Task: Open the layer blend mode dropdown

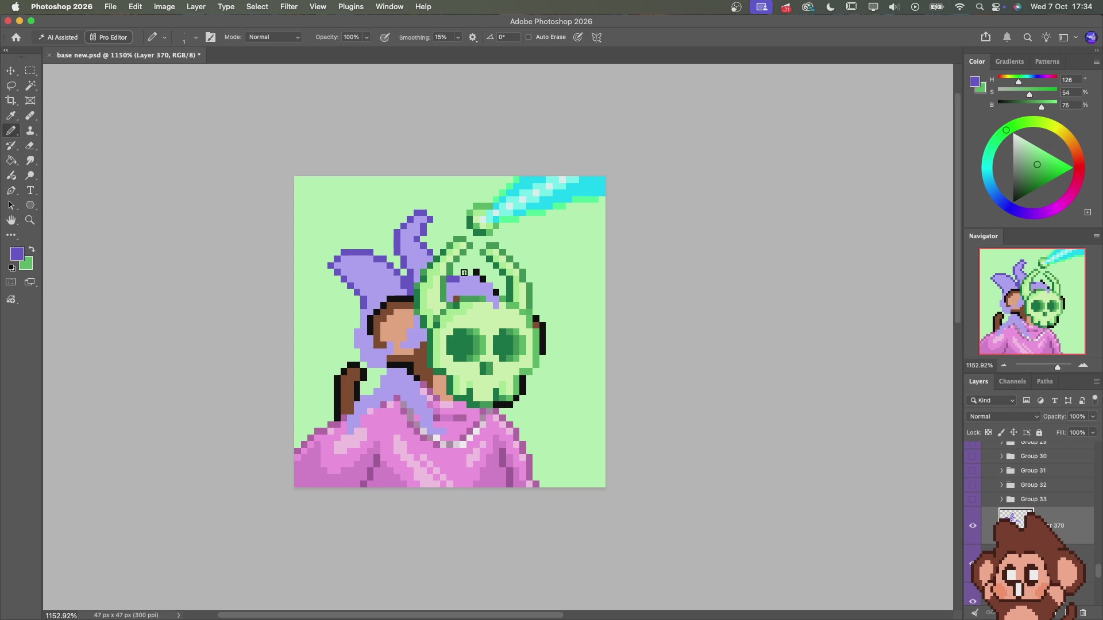Action: pos(1004,417)
